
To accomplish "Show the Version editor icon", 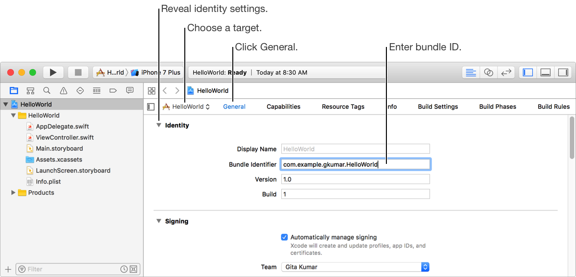I will (506, 72).
